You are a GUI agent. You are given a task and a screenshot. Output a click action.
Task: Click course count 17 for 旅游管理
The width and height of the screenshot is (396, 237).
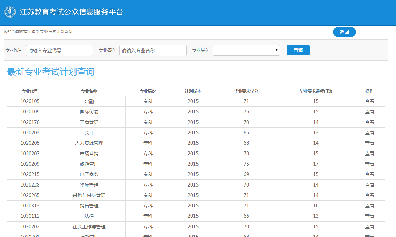tap(316, 164)
